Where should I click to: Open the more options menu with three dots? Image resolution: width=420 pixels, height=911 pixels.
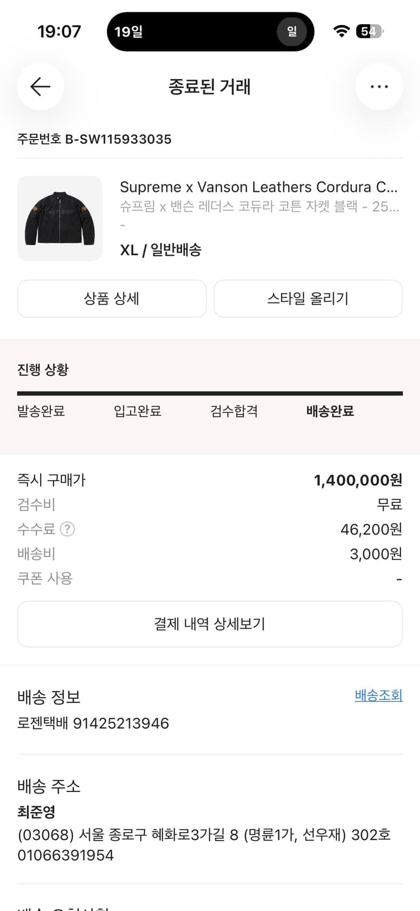pyautogui.click(x=379, y=87)
